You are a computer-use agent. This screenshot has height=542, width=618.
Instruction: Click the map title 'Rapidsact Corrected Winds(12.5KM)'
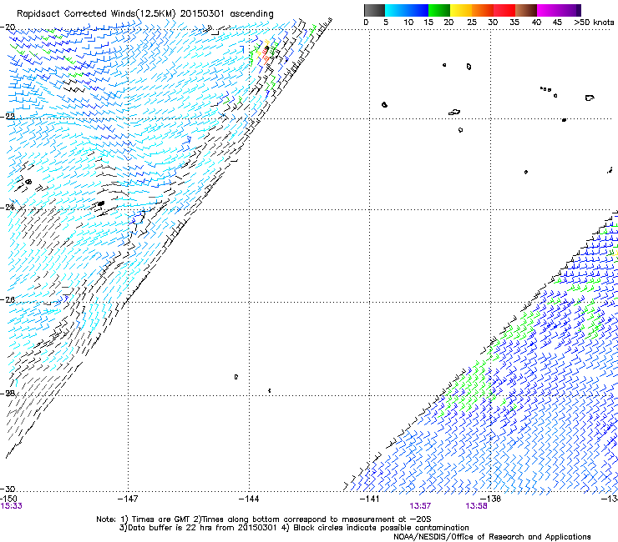(x=96, y=14)
